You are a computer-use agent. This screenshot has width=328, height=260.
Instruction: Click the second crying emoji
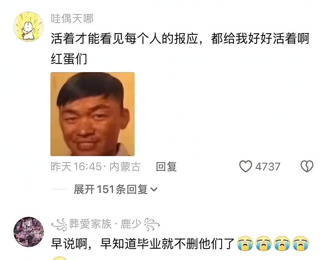click(x=264, y=243)
